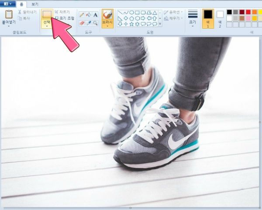Screen dimensions: 262x210
Task: Pick the Five-point star shape
Action: point(132,24)
